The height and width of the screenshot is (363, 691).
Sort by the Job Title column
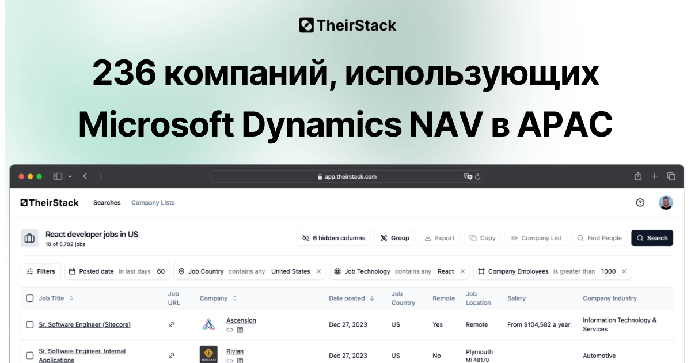click(x=56, y=298)
